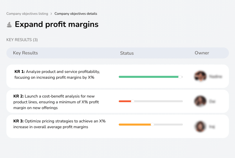Click the orange KR 3 progress slider handle
The height and width of the screenshot is (158, 235).
tap(152, 124)
